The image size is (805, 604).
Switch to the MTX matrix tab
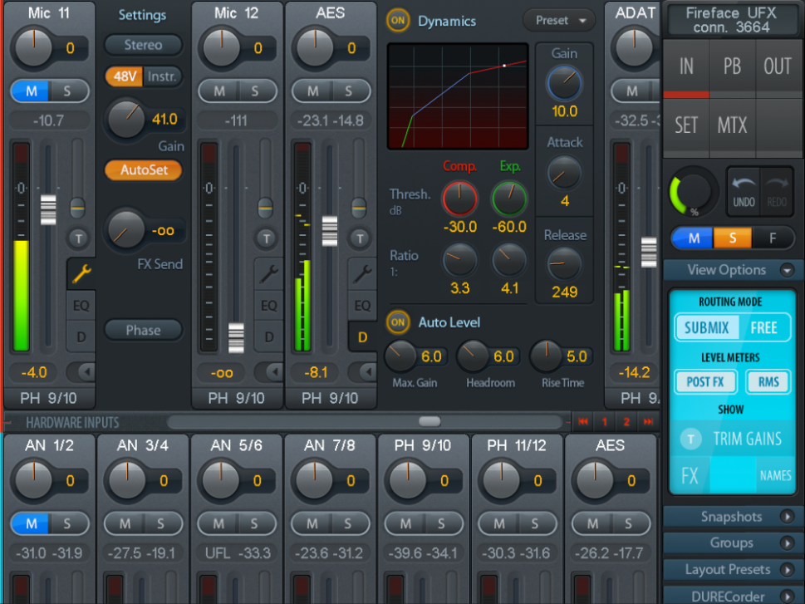732,125
